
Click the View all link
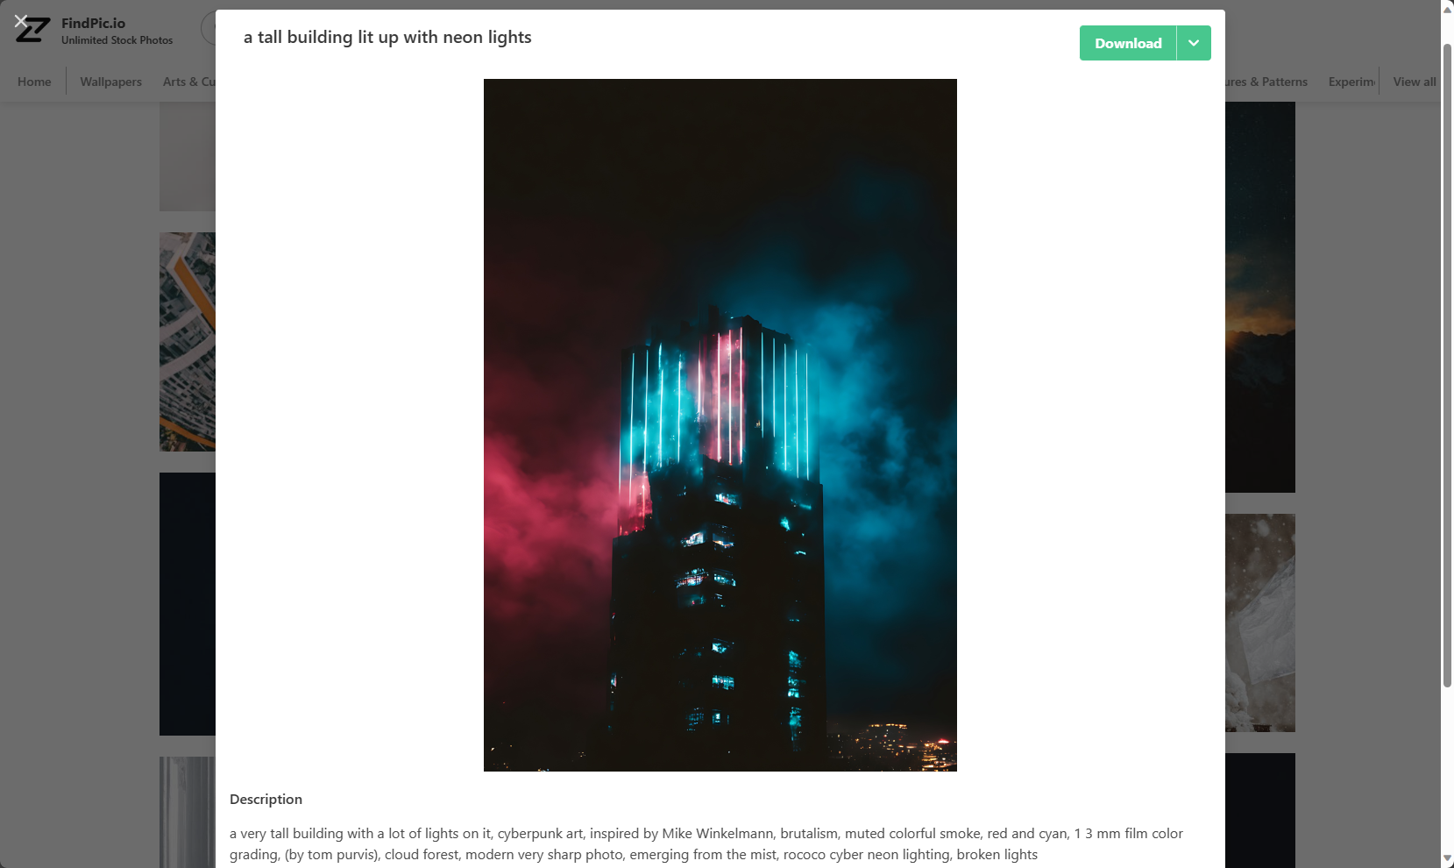[1415, 82]
